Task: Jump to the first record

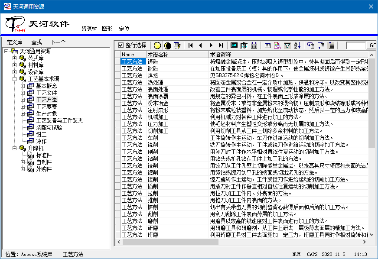Action: click(x=190, y=45)
